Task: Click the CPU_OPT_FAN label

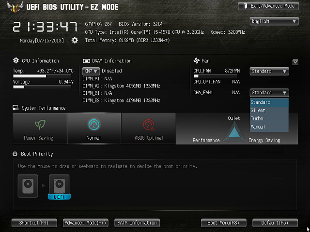Action: click(x=207, y=82)
